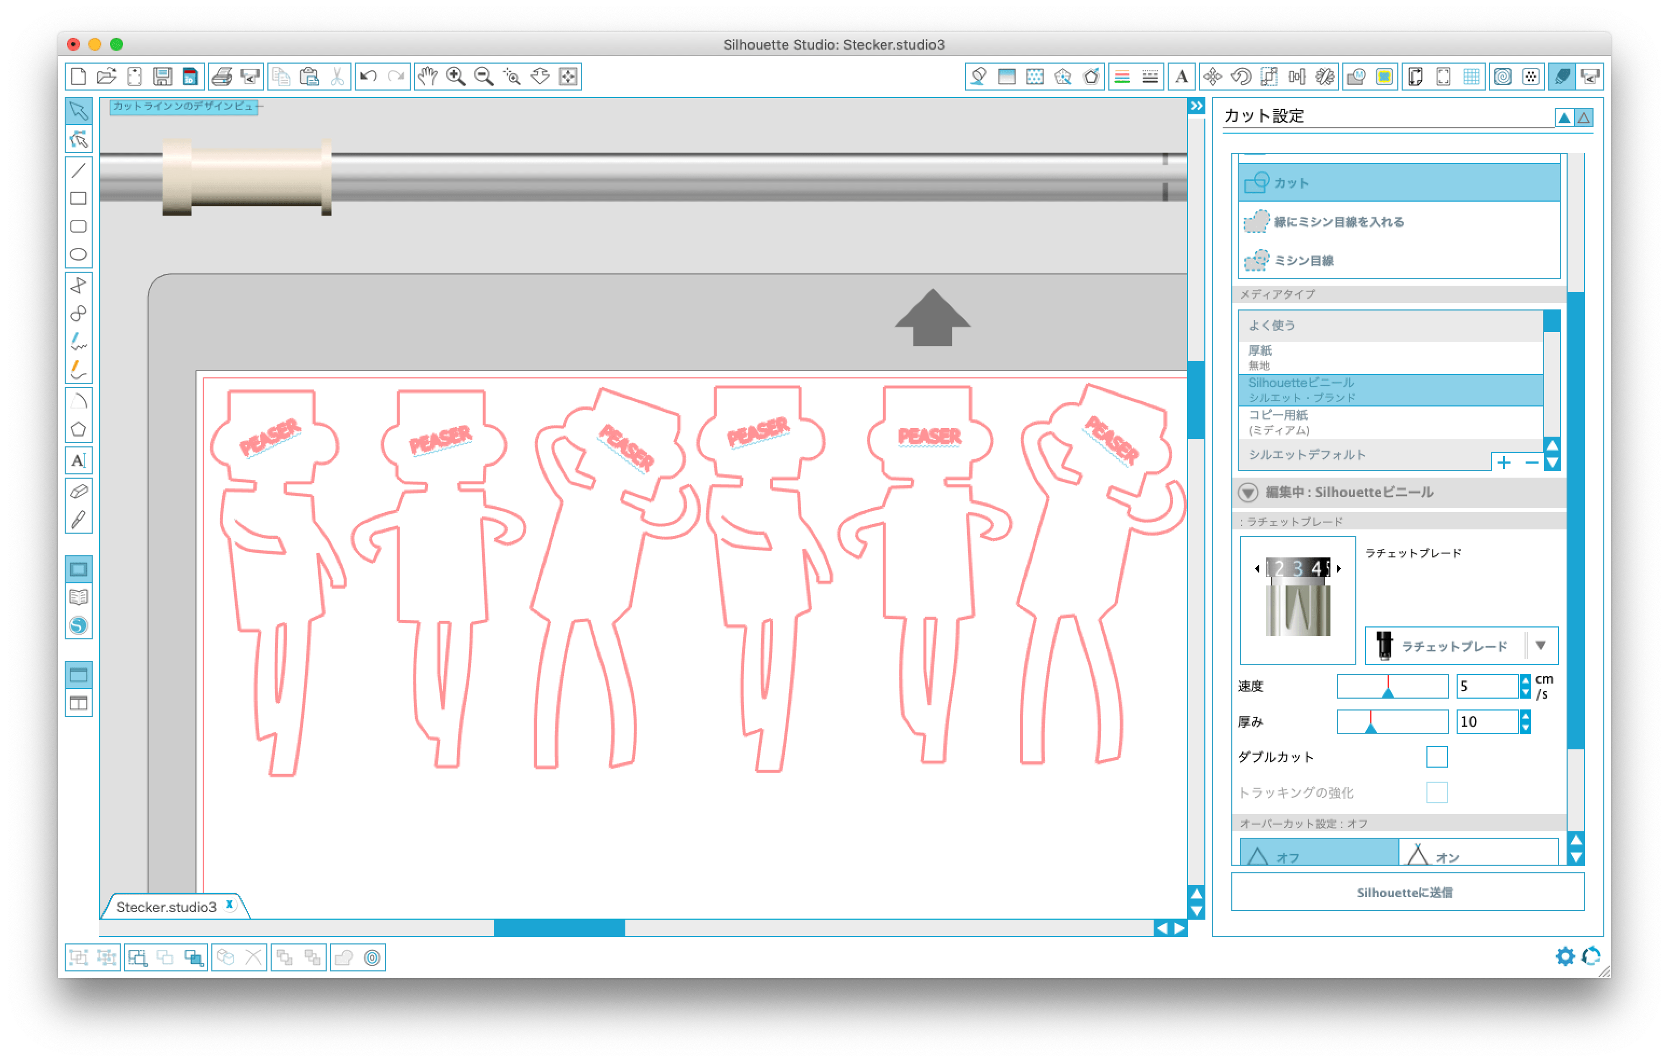Choose the Ellipse drawing tool
Viewport: 1669px width, 1062px height.
78,254
